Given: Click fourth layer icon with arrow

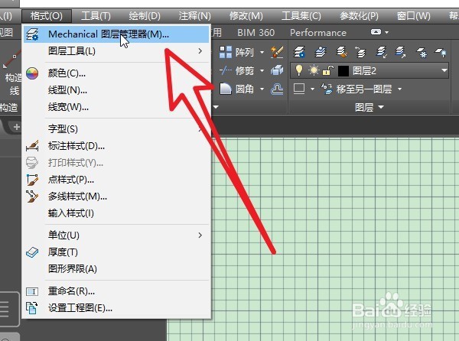Looking at the screenshot, I should point(360,52).
